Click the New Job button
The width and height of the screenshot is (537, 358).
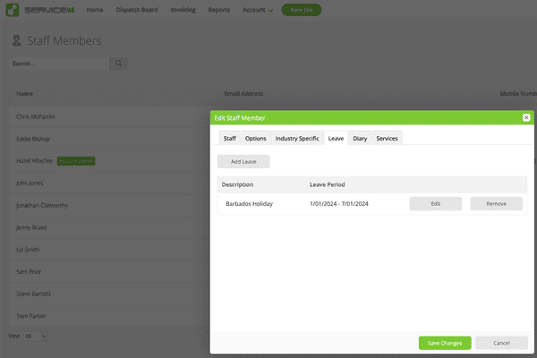[301, 10]
